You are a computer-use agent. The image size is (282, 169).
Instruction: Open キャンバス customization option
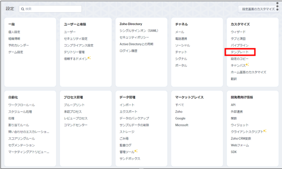238,65
